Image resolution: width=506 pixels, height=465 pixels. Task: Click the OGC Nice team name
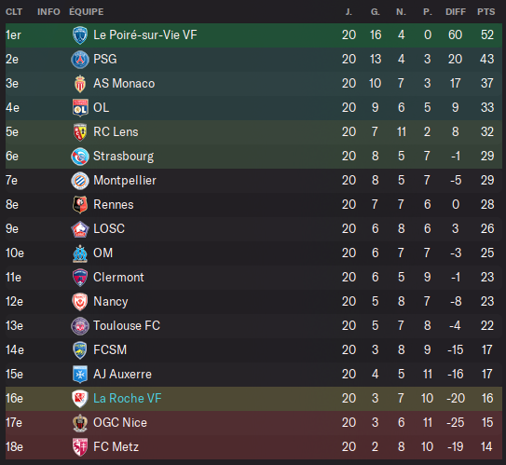[x=120, y=423]
